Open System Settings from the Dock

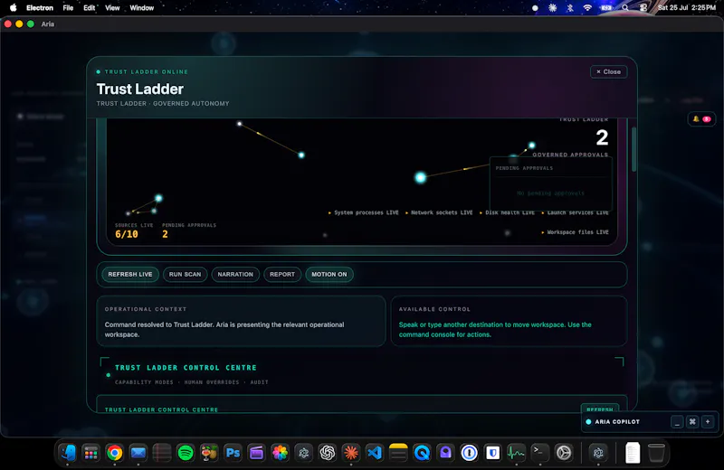(x=563, y=453)
